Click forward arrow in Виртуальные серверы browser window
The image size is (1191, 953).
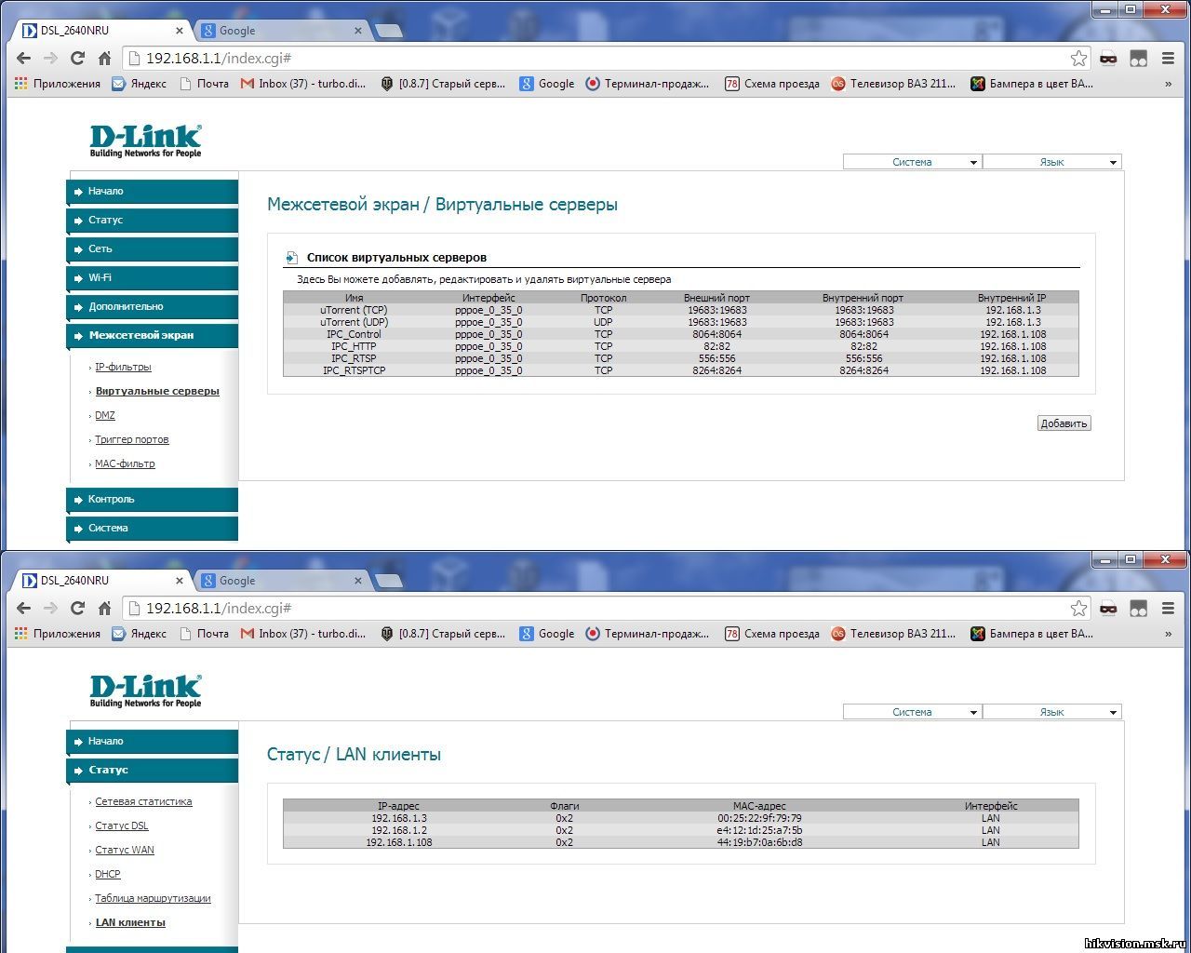click(x=51, y=59)
